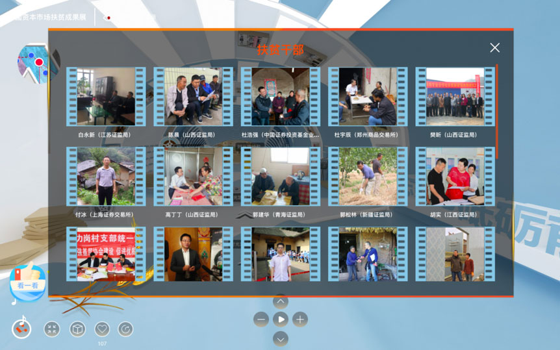Zoom out with the minus button

coord(261,319)
